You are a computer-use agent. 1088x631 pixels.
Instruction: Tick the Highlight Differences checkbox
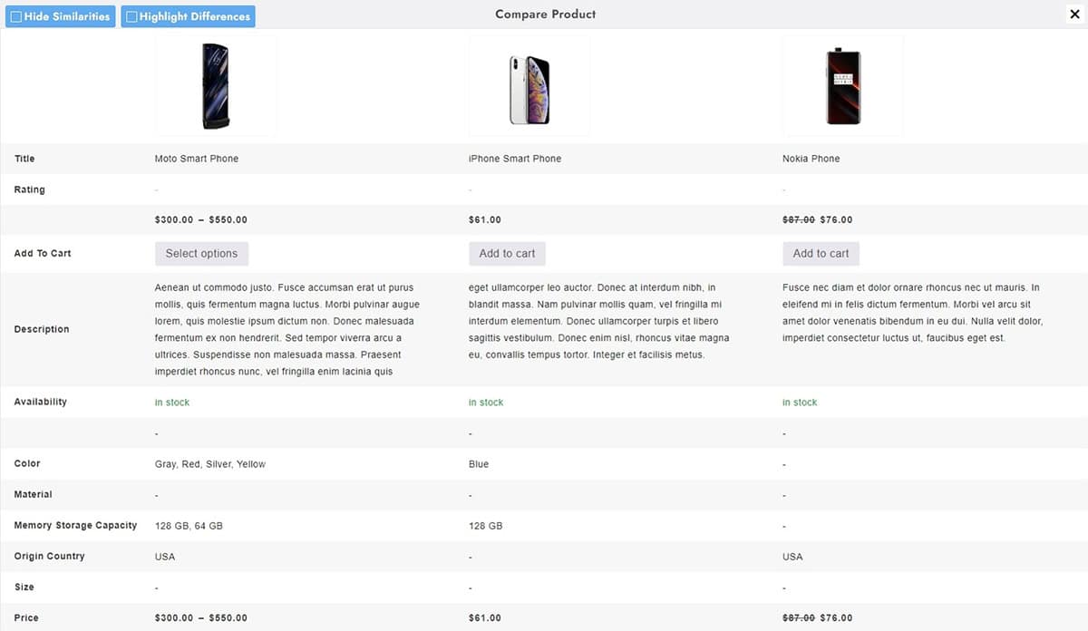click(x=131, y=16)
